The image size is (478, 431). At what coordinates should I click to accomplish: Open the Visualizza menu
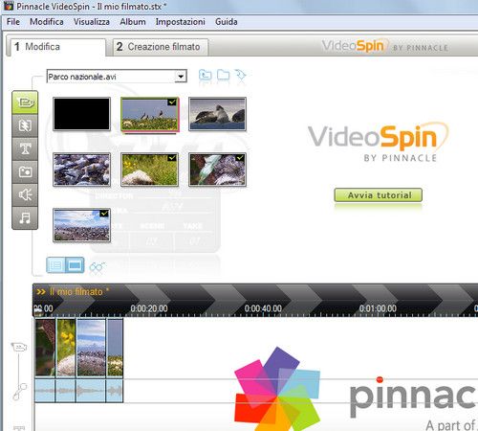(92, 22)
